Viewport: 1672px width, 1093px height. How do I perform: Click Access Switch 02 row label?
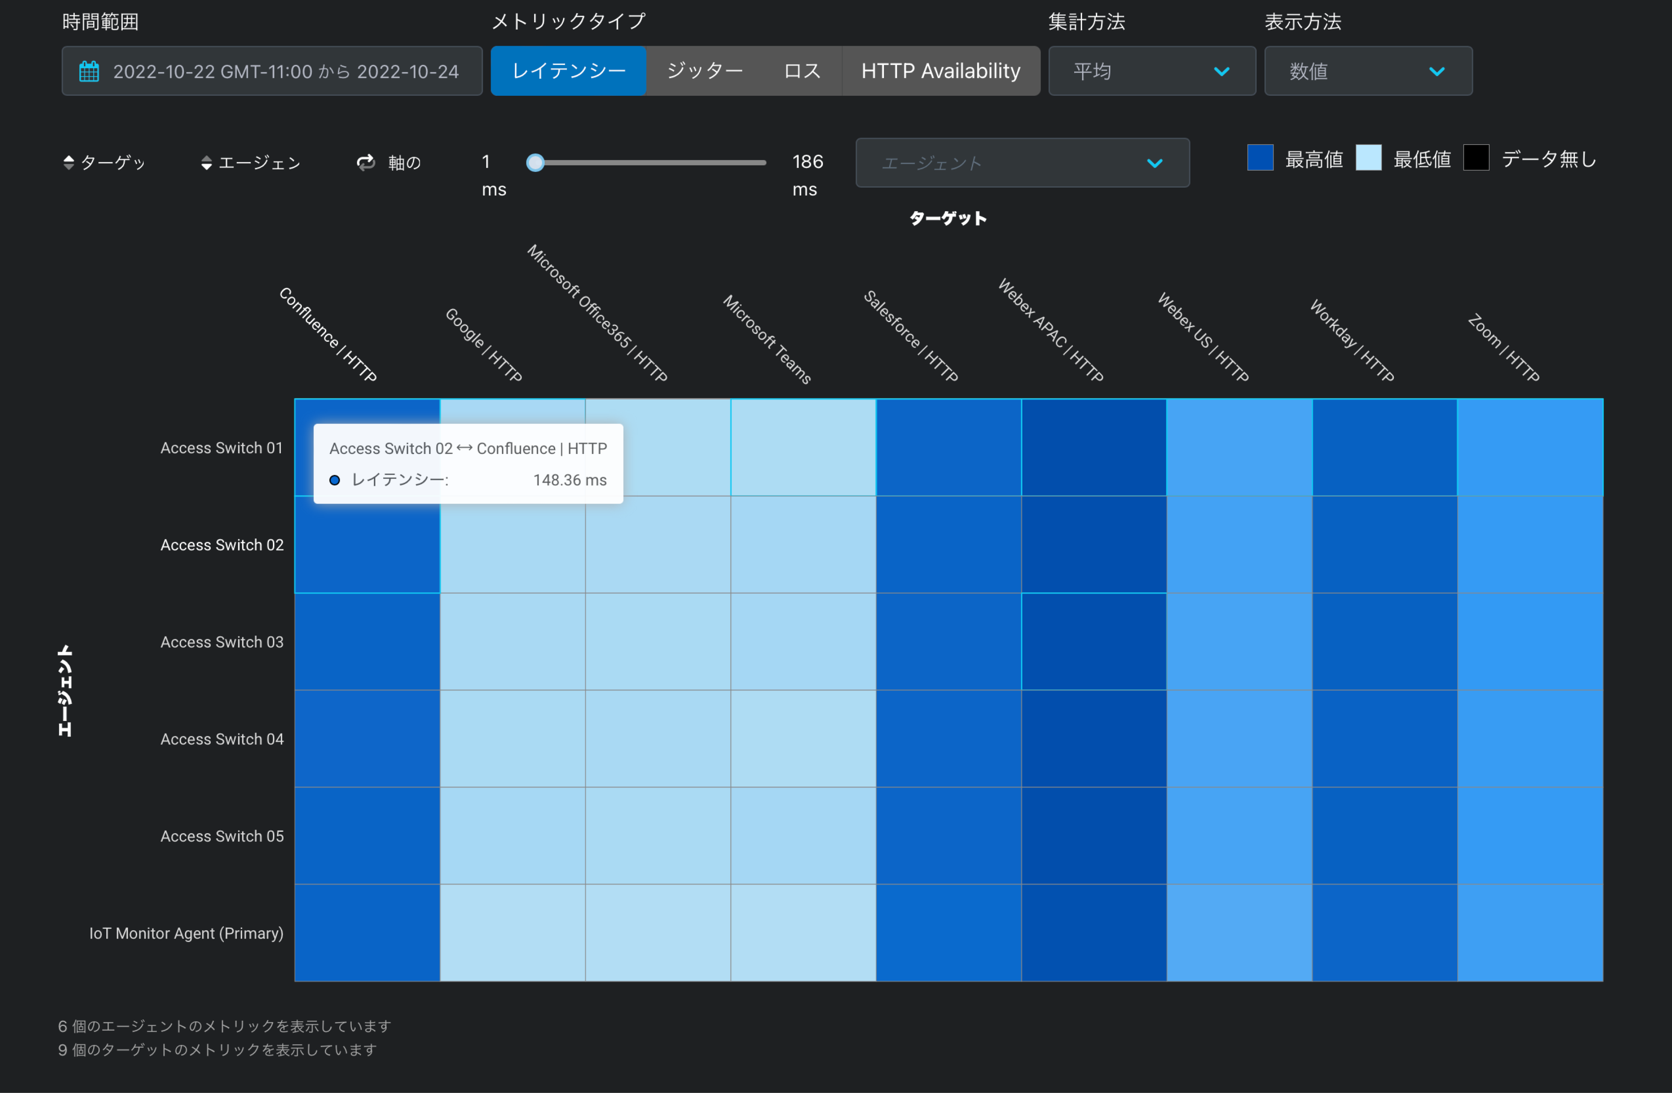pyautogui.click(x=221, y=545)
